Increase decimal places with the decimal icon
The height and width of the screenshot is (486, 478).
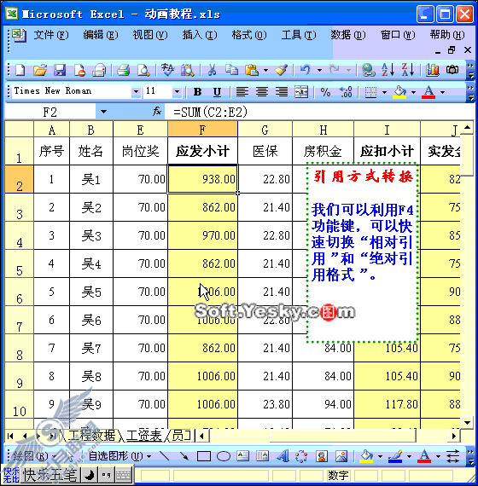pos(346,92)
